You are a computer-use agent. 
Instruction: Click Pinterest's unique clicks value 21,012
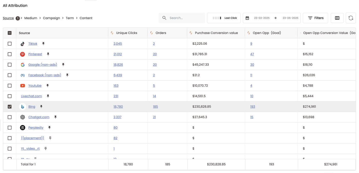click(118, 54)
